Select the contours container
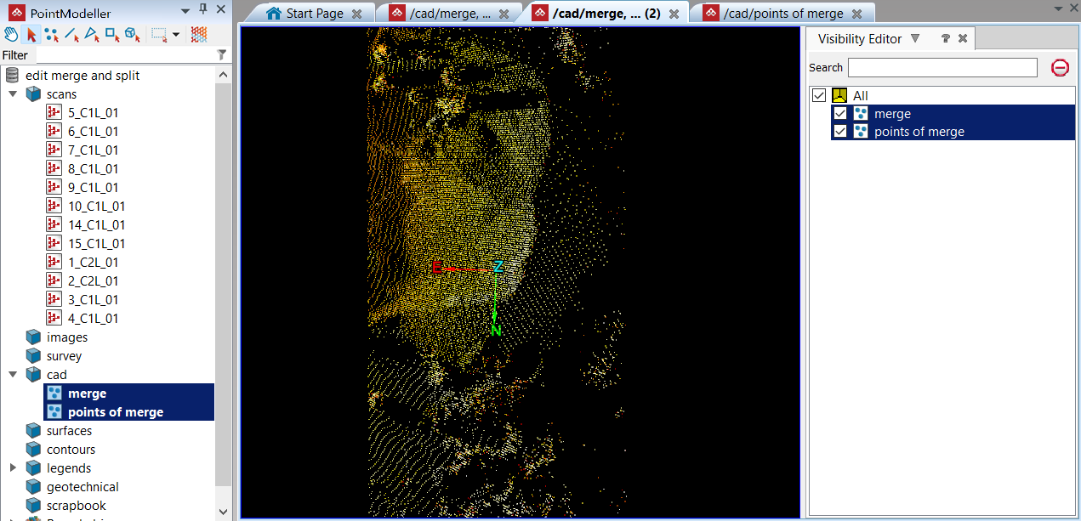 71,450
